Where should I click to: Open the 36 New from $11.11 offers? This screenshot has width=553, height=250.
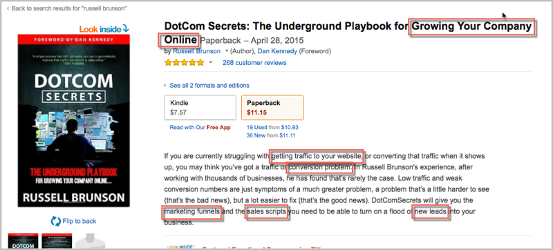[271, 135]
